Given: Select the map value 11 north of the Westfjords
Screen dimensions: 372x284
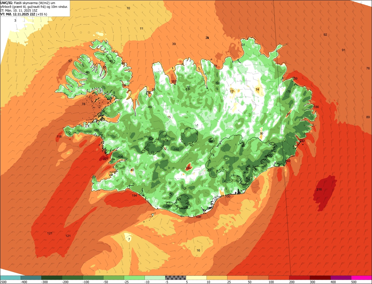Looking at the screenshot, I should click(141, 29).
